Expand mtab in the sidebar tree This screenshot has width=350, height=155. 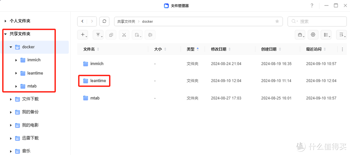click(x=16, y=86)
